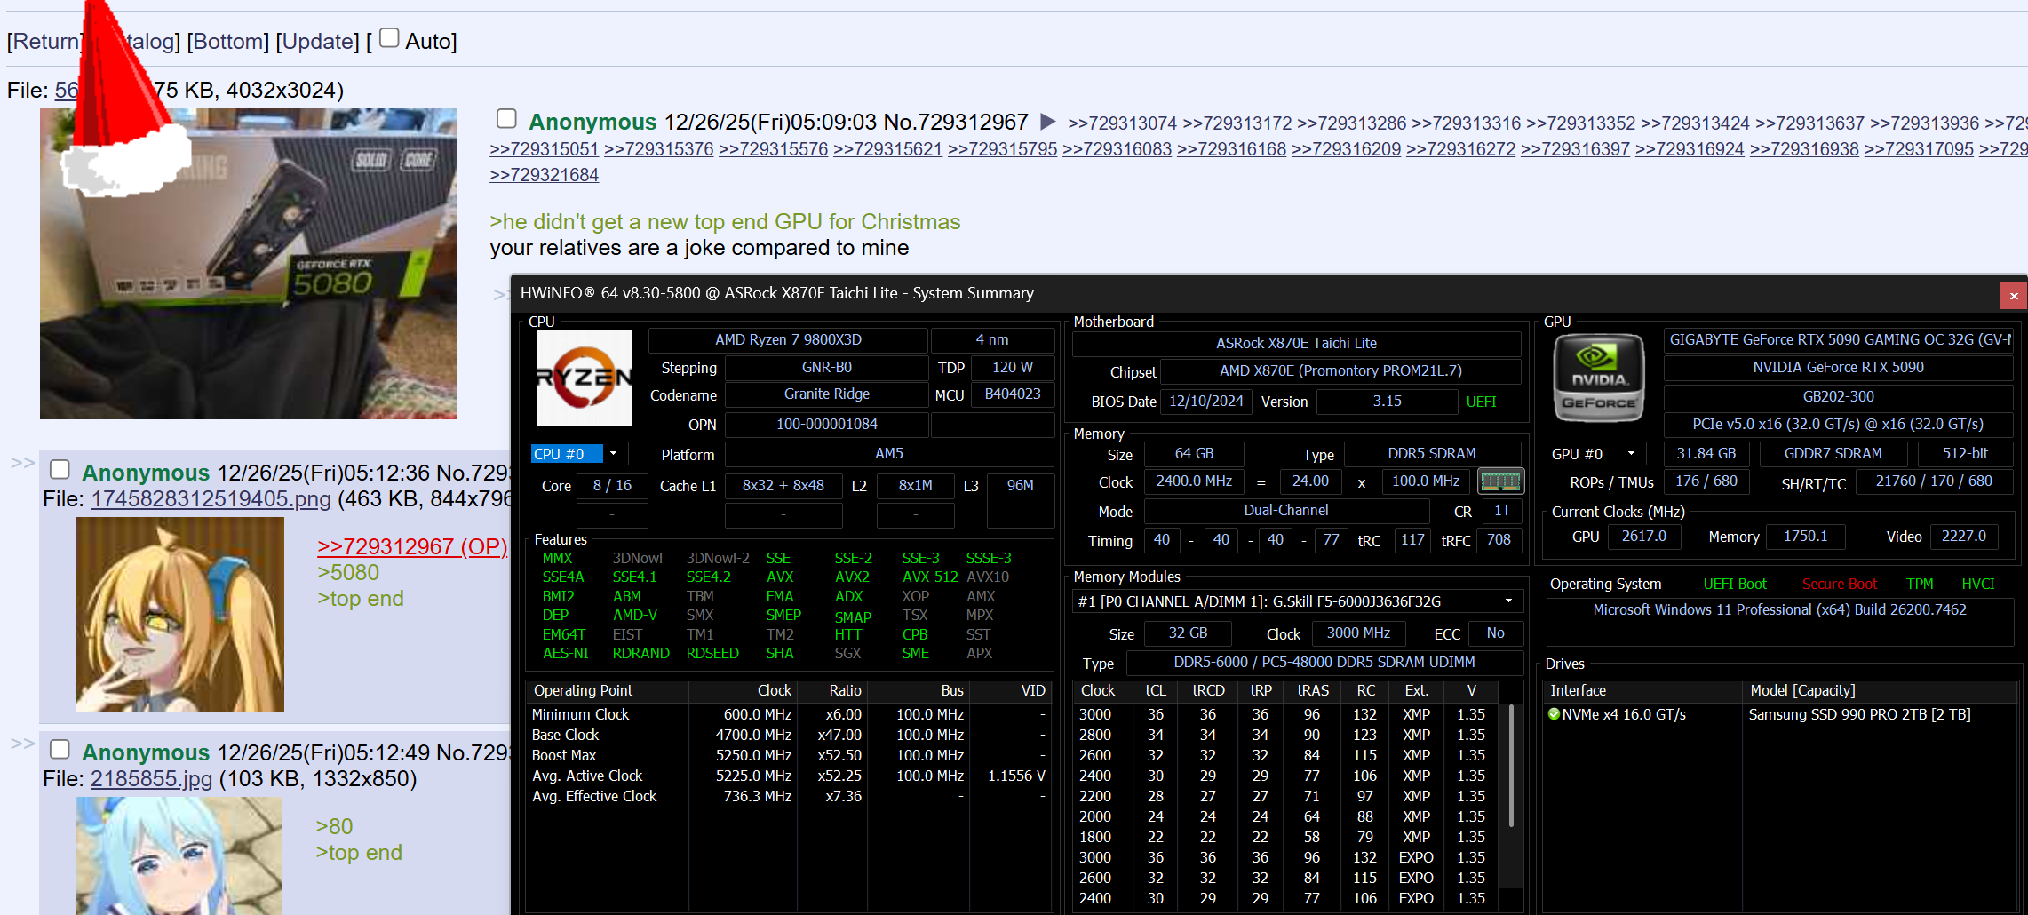Open reply link >>729321684
This screenshot has width=2028, height=915.
(544, 175)
